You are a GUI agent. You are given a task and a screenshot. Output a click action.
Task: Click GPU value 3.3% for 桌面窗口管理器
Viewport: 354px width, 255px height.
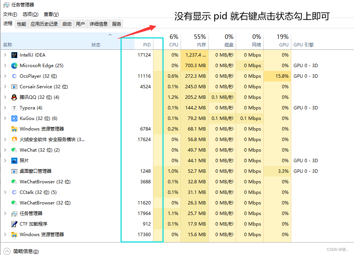pos(283,171)
